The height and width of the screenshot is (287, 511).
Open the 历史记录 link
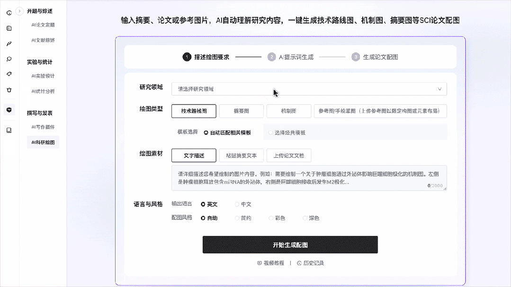[310, 263]
